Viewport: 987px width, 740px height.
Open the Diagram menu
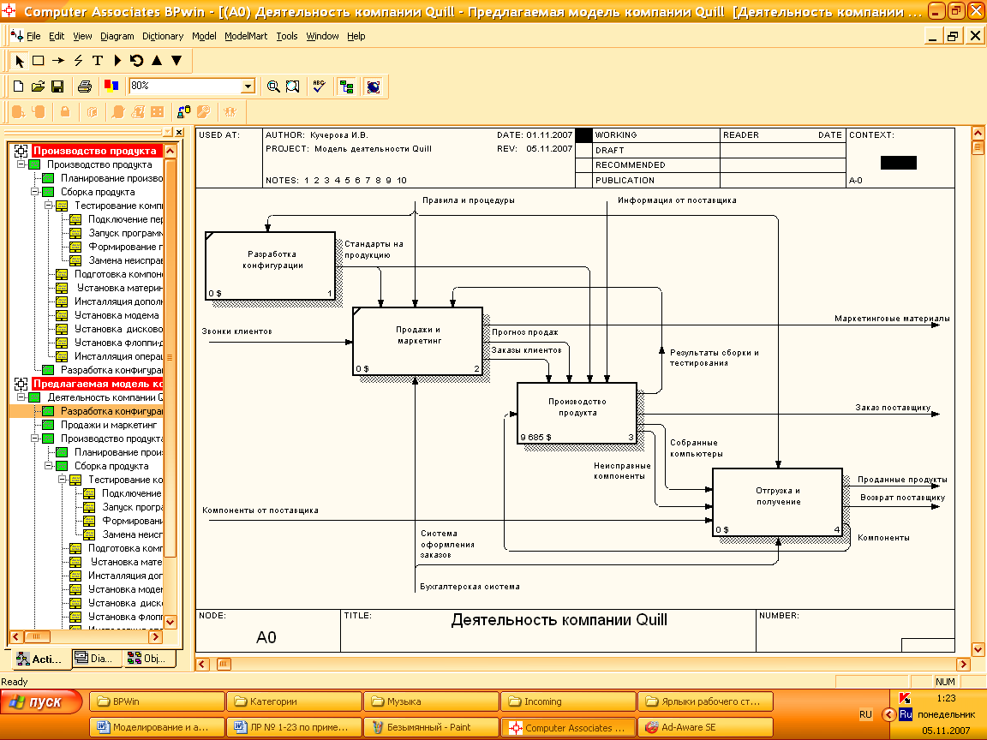coord(117,36)
